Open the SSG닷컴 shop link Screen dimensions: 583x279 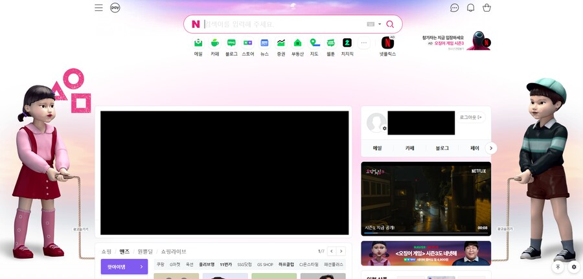[x=244, y=265]
